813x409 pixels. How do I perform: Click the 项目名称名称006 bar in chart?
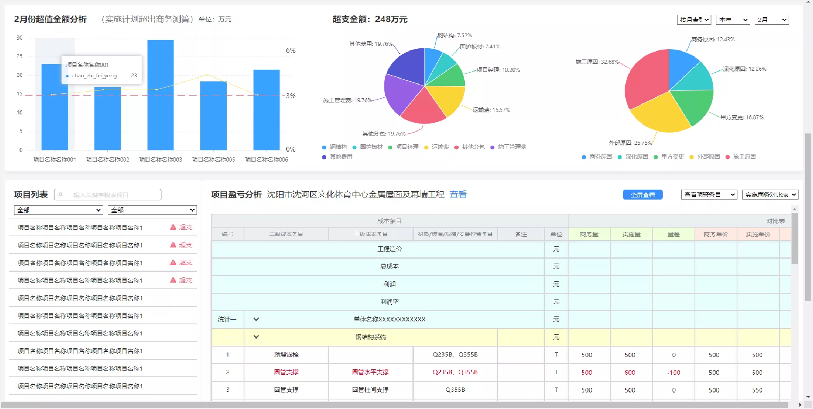tap(267, 110)
